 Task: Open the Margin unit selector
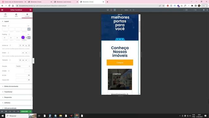click(28, 26)
